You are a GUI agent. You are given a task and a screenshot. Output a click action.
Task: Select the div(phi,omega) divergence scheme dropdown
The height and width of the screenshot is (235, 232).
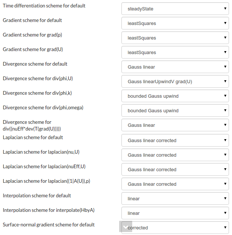tap(175, 110)
